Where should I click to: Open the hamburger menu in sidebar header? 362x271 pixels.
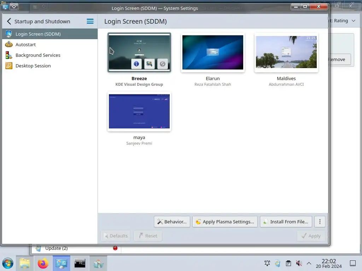click(x=90, y=22)
